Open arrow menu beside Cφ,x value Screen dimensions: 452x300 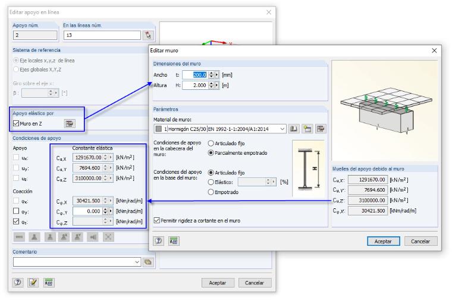(111, 201)
